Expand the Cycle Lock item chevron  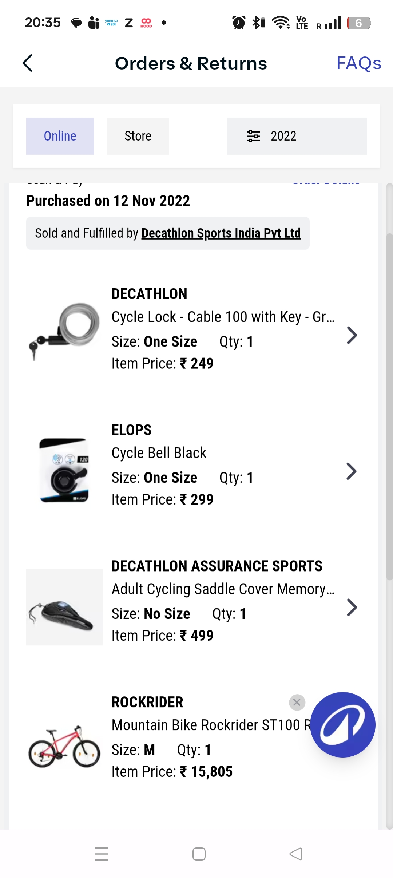pyautogui.click(x=352, y=335)
